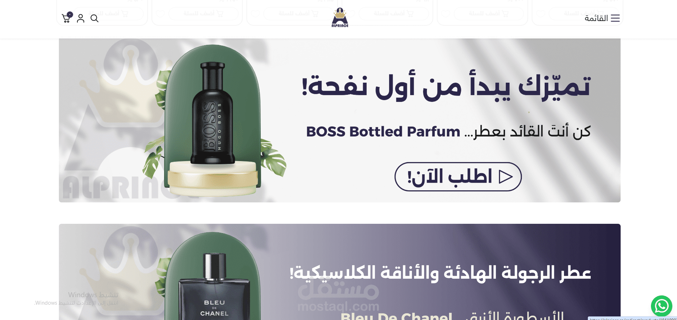The height and width of the screenshot is (320, 677).
Task: Click the اطلب الآن! button
Action: (x=458, y=177)
